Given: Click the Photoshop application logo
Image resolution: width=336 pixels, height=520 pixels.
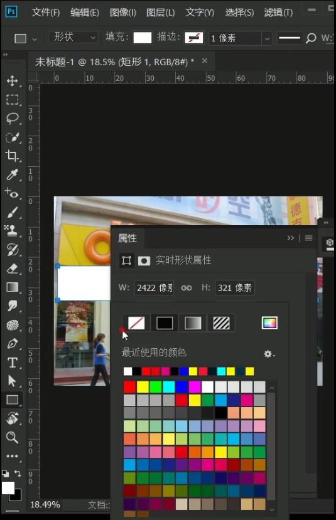Looking at the screenshot, I should pos(11,12).
